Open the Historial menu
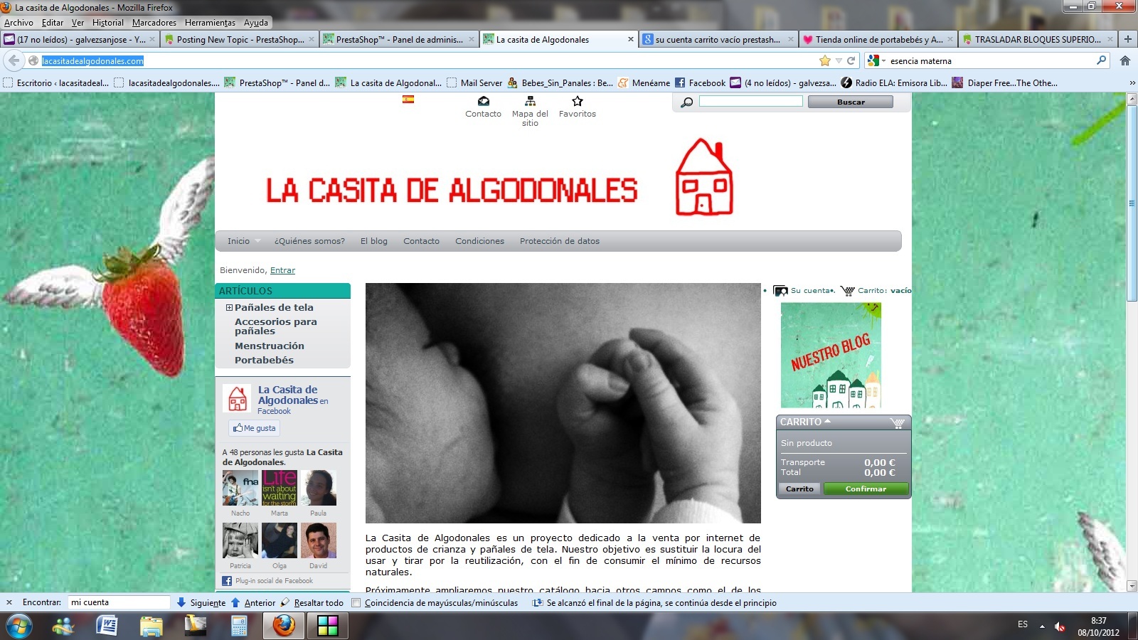 point(107,23)
